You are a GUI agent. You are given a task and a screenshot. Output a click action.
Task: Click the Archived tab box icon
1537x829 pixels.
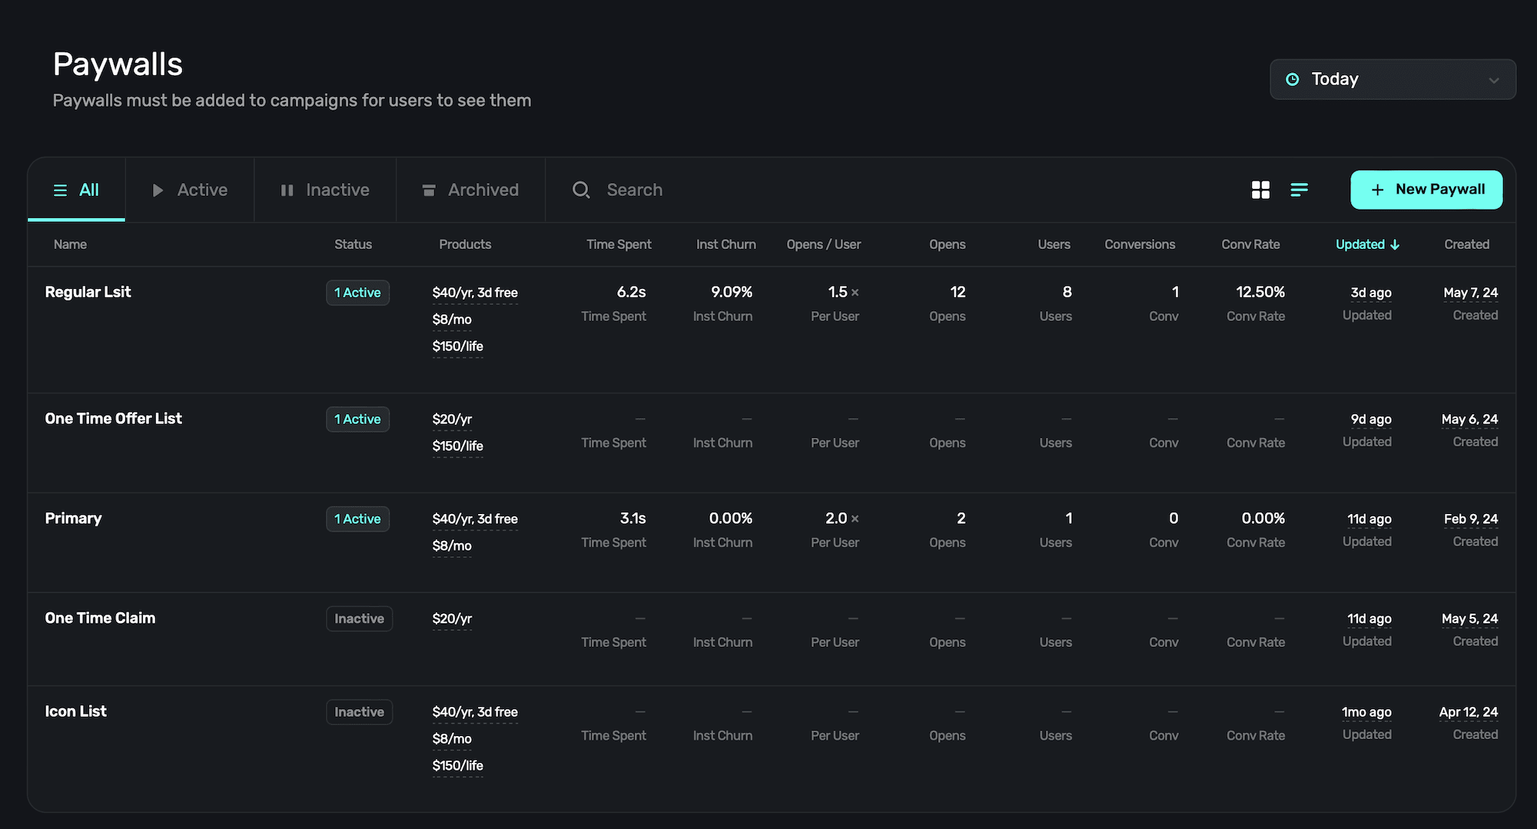(429, 190)
